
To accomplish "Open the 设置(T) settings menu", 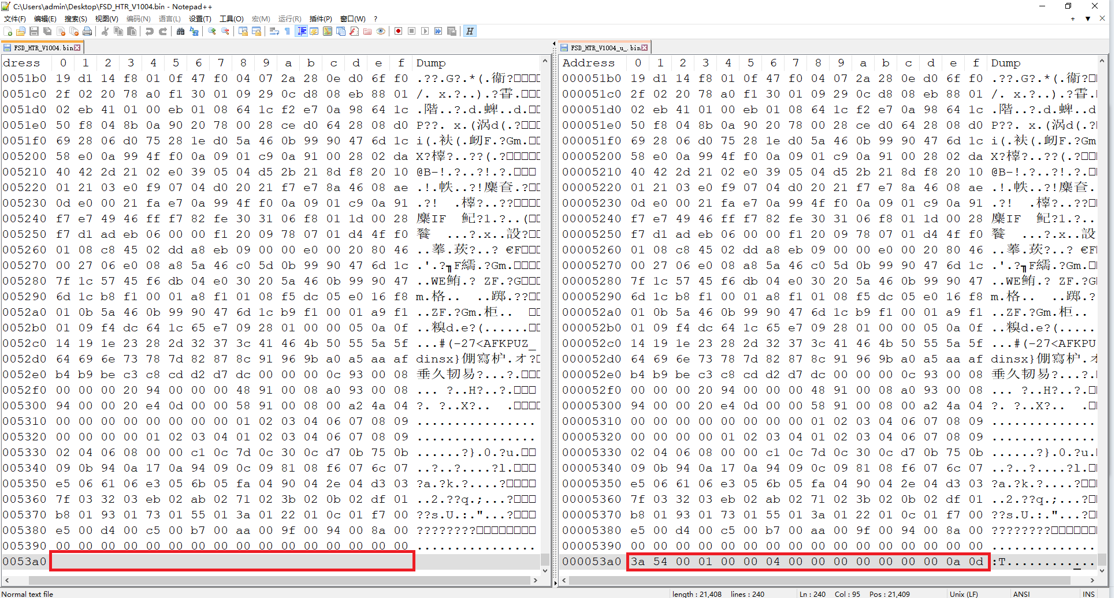I will click(200, 18).
